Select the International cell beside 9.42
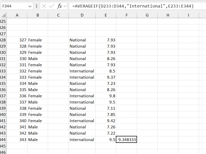The height and width of the screenshot is (154, 206). [x=82, y=121]
